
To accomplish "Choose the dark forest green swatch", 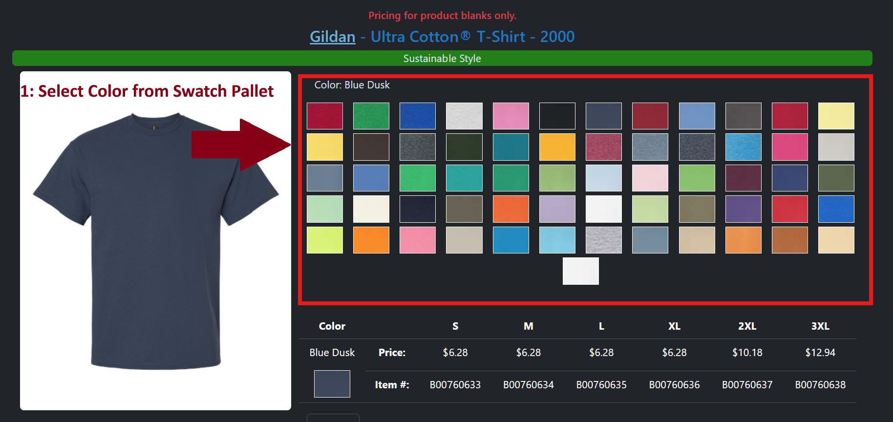I will pos(464,147).
